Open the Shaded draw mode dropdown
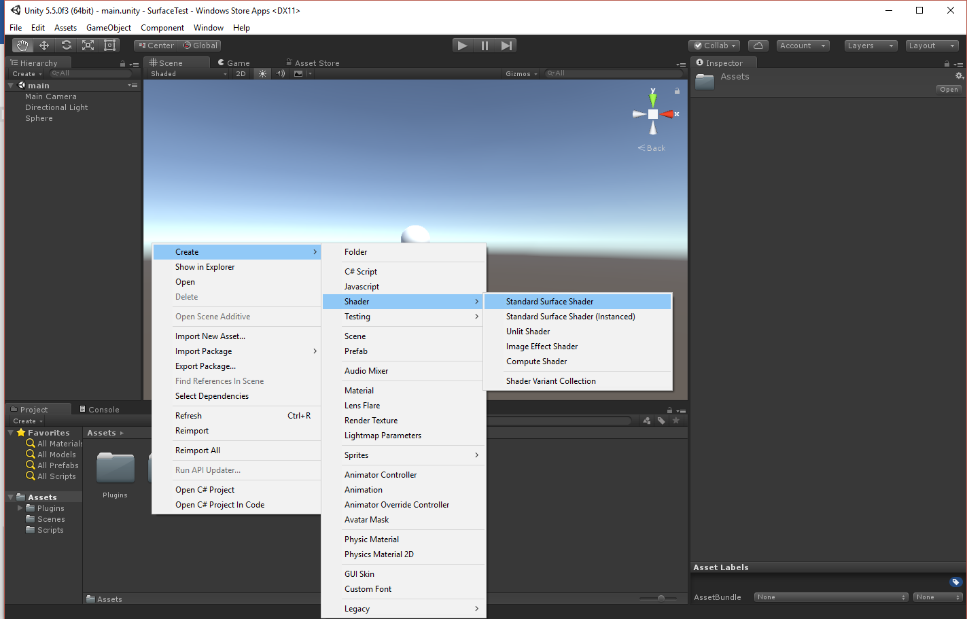 (188, 73)
